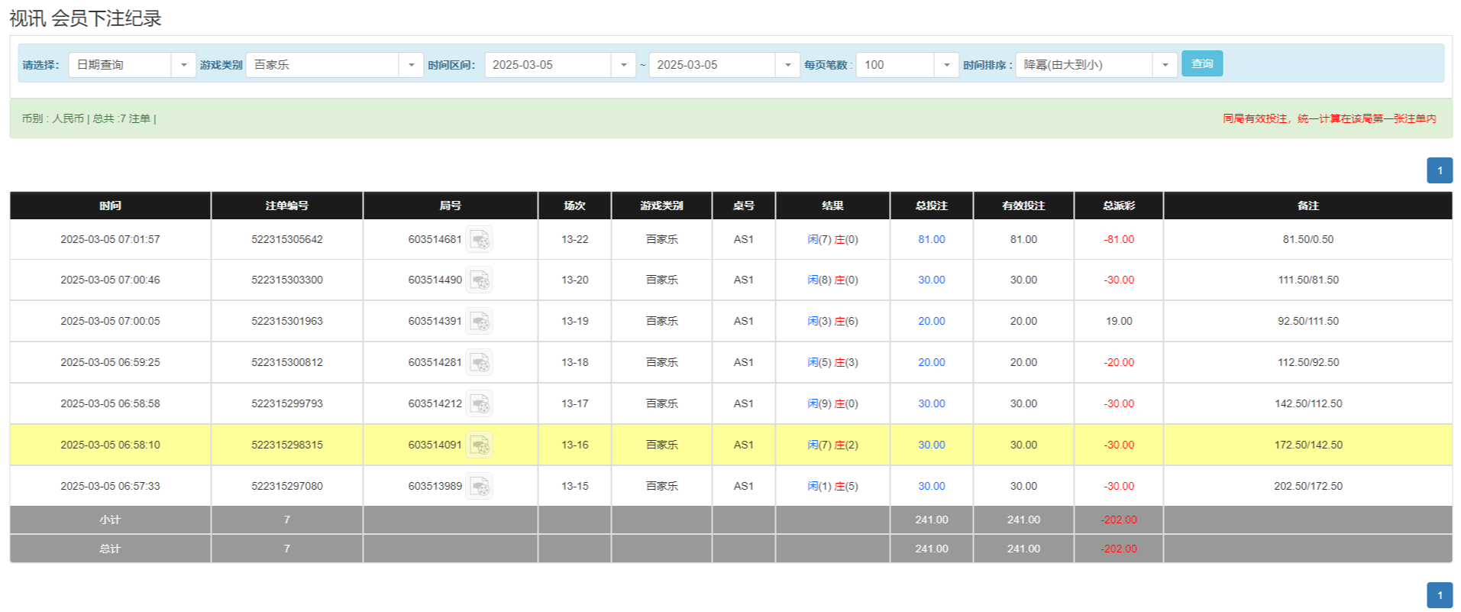Open replay icon for round 603513989

point(480,487)
